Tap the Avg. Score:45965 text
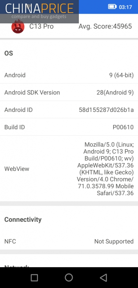The height and width of the screenshot is (288, 138). click(x=105, y=26)
